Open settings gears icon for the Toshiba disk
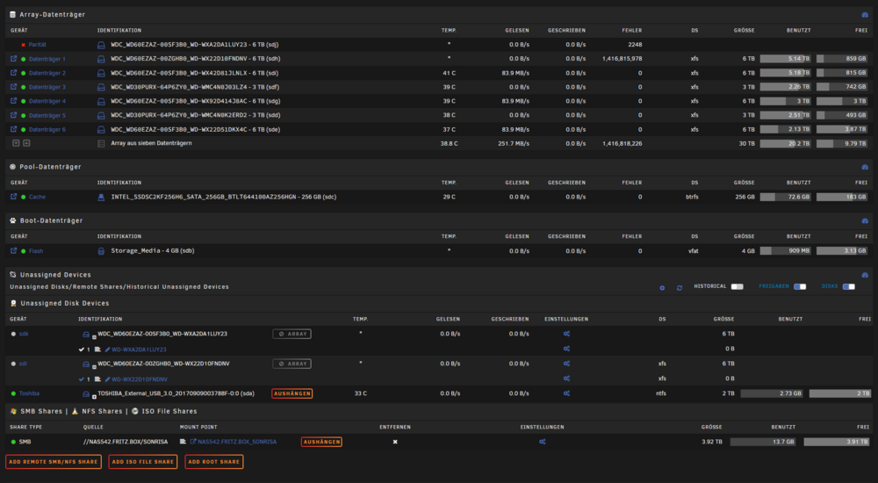Screen dimensions: 878x483 566,393
